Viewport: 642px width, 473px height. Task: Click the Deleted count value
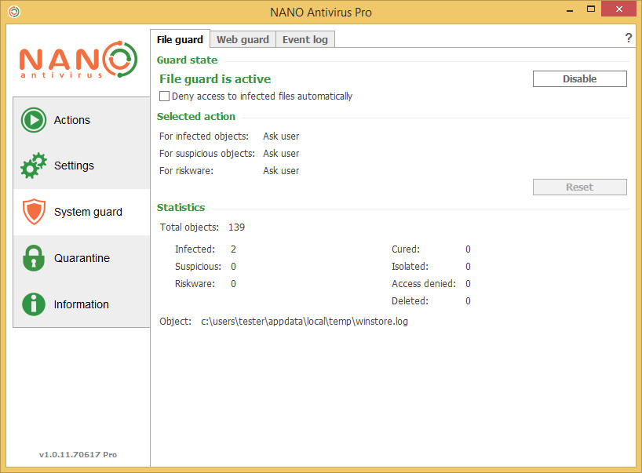coord(468,300)
